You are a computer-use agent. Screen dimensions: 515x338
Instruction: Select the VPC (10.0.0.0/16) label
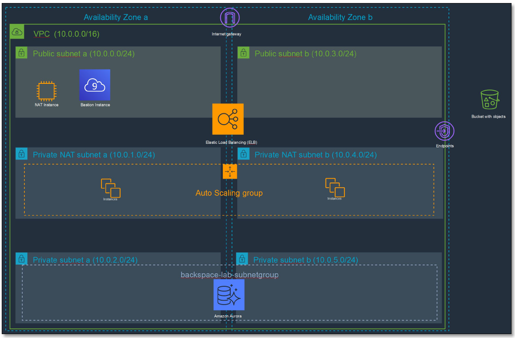point(66,34)
